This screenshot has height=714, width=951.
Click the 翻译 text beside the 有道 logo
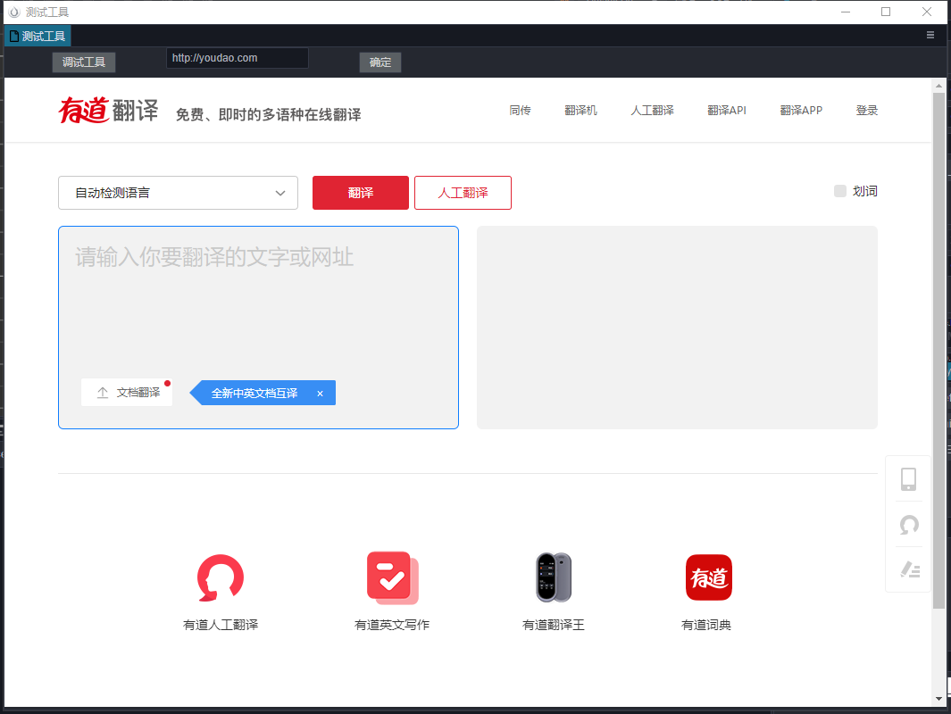point(135,111)
